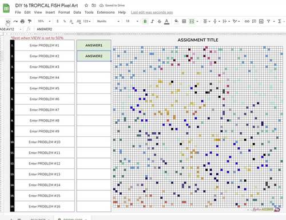Open the Tools menu
Screen dimensions: 286x220
click(89, 13)
